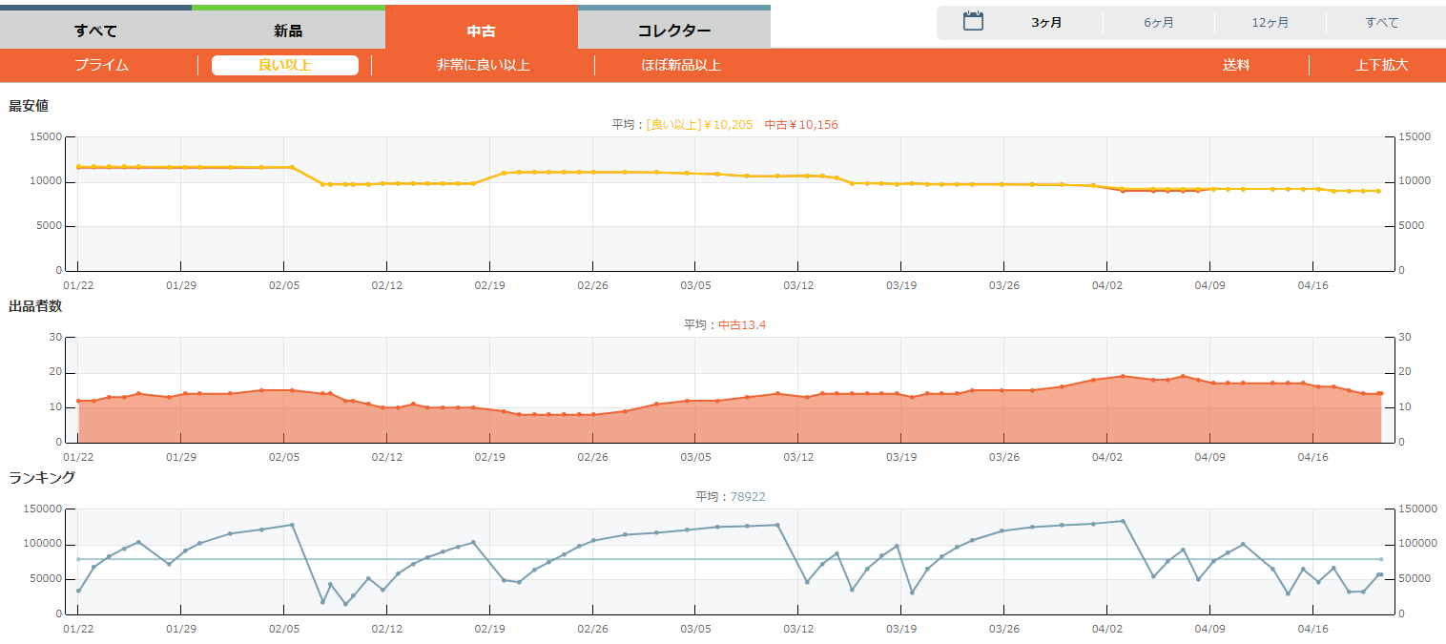1446x644 pixels.
Task: Select the 3ヶ月 time range
Action: [x=1046, y=23]
